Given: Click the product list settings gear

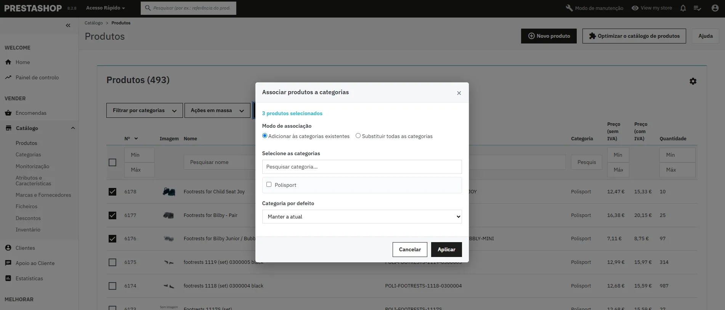Looking at the screenshot, I should pyautogui.click(x=693, y=81).
